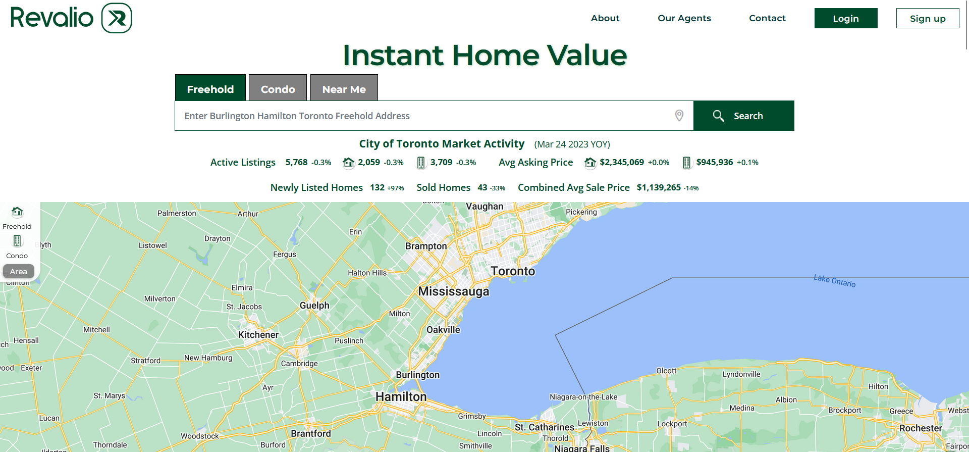Switch to the Near Me tab
969x452 pixels.
[x=344, y=89]
